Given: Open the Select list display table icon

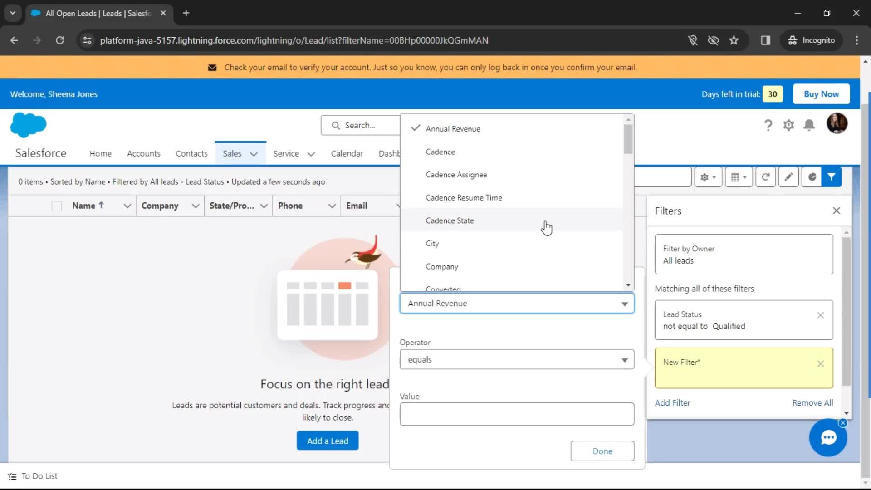Looking at the screenshot, I should (739, 177).
